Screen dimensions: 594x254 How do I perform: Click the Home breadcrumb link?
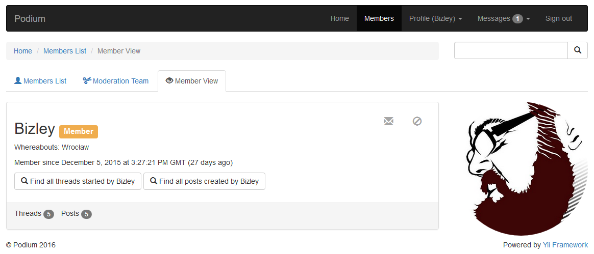click(23, 51)
